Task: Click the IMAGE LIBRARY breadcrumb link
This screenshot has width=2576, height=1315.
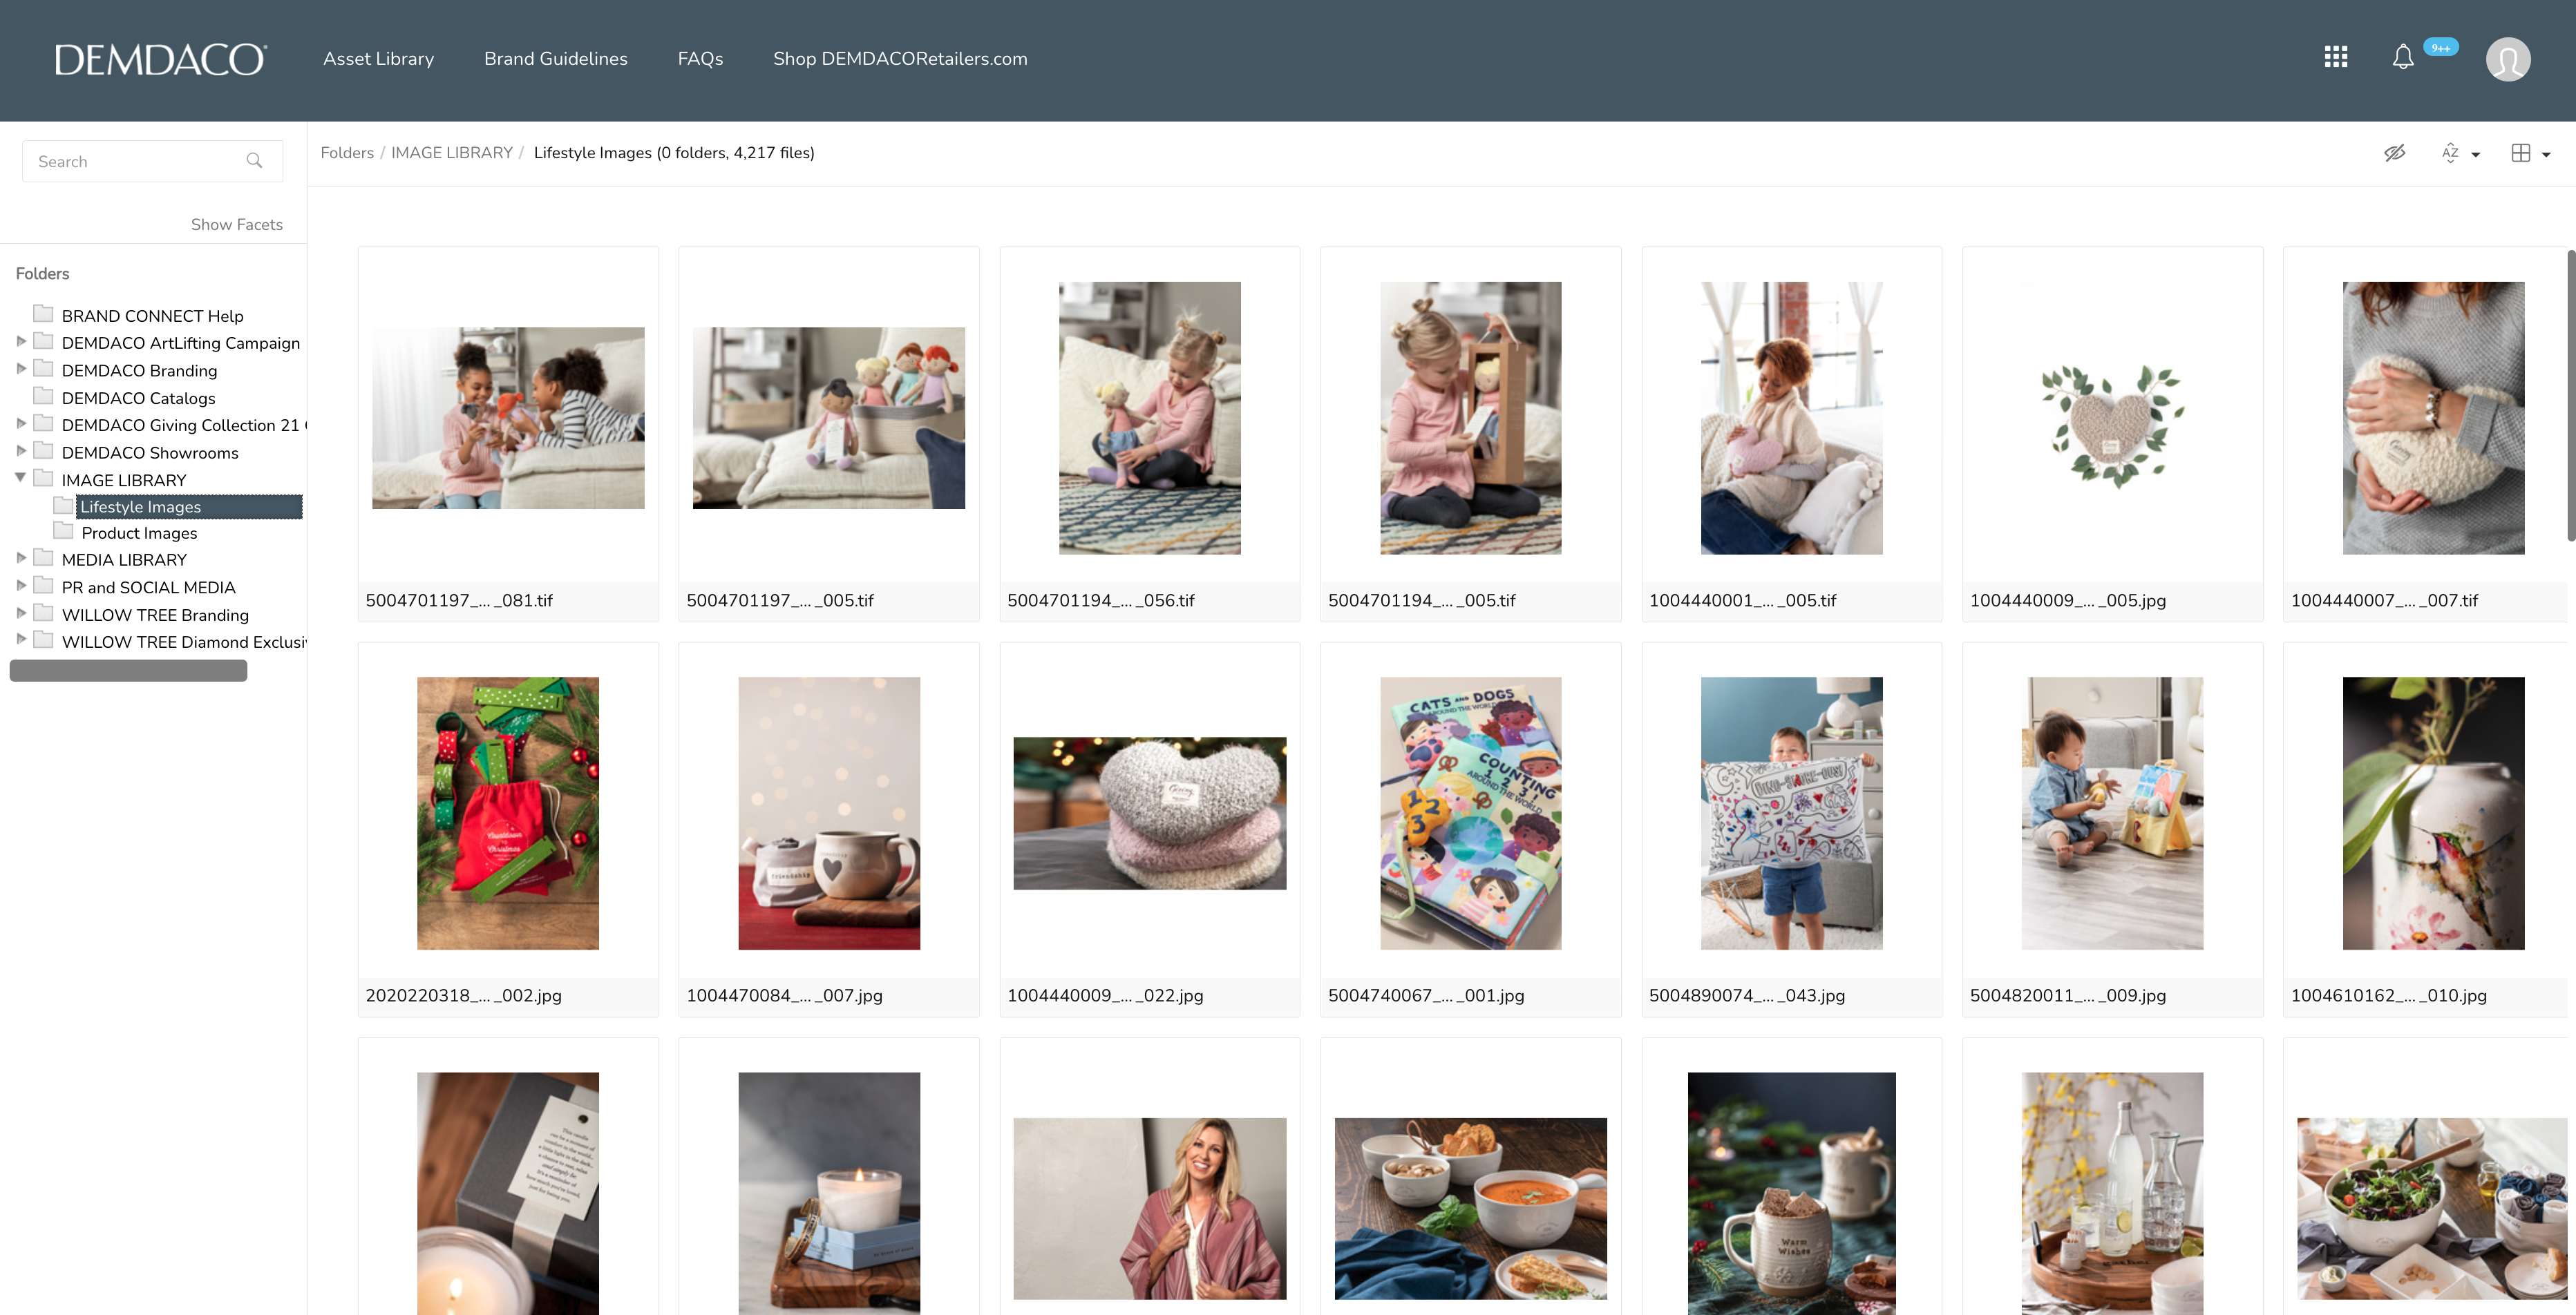Action: click(x=452, y=153)
